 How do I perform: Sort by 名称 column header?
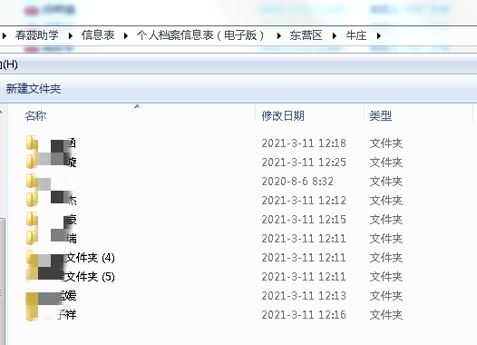coord(35,115)
